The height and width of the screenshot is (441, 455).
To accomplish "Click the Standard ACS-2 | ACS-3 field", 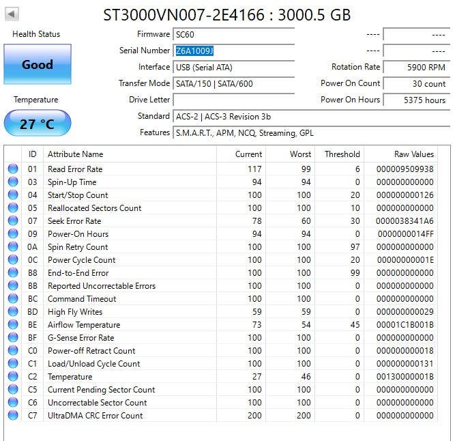I will [312, 117].
